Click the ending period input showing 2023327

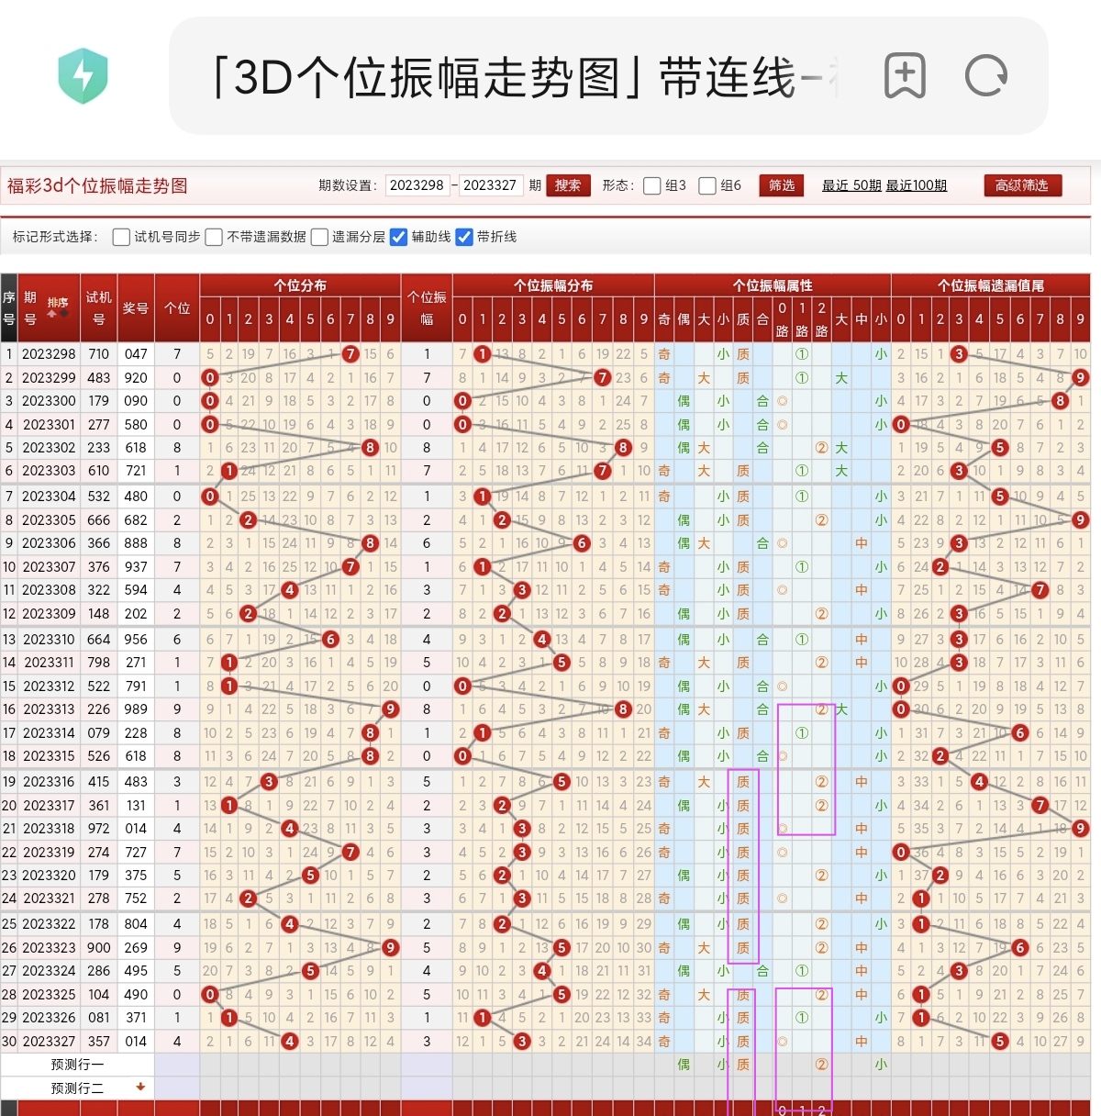tap(493, 184)
